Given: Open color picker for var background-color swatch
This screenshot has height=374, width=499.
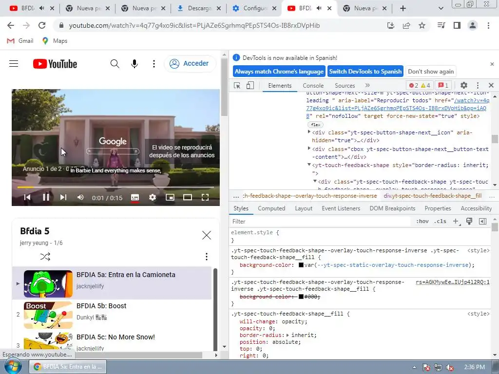Looking at the screenshot, I should 301,265.
